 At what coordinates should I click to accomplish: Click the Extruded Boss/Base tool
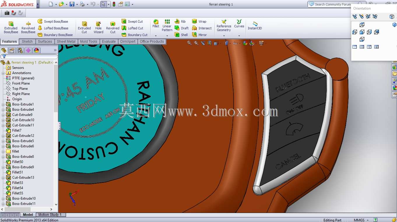pos(11,27)
